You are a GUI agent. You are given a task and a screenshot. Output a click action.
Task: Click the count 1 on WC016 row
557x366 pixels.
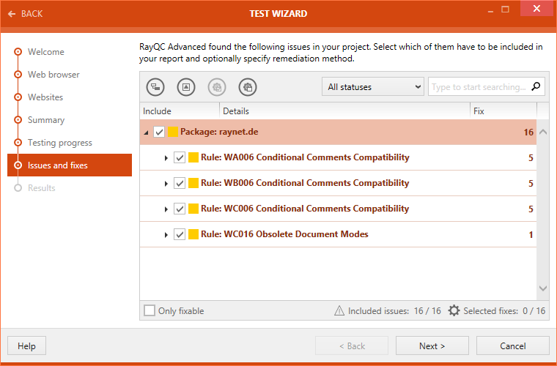(x=531, y=234)
